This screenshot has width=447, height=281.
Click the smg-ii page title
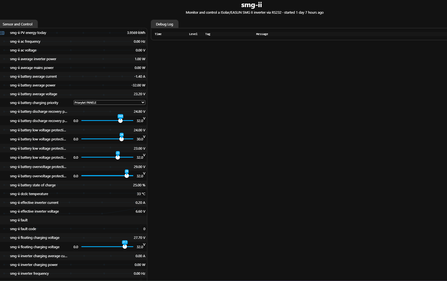point(252,5)
